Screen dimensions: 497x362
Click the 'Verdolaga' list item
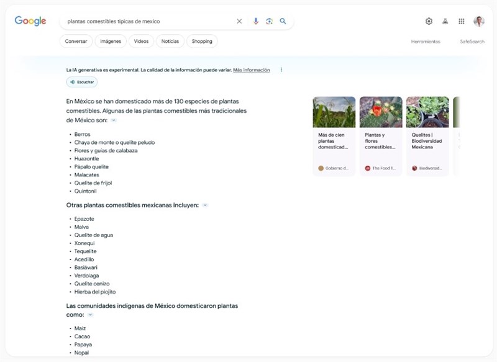pos(86,276)
